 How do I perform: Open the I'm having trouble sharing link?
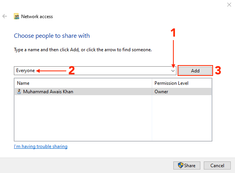[x=40, y=146]
